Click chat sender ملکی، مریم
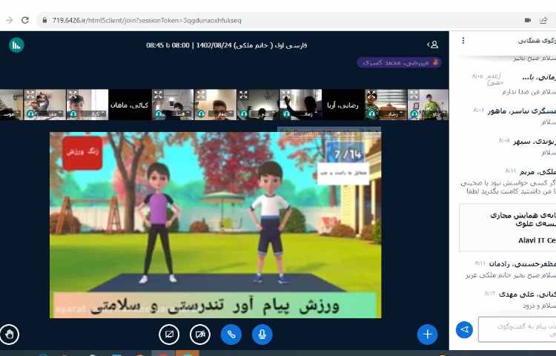The width and height of the screenshot is (556, 356). 537,172
